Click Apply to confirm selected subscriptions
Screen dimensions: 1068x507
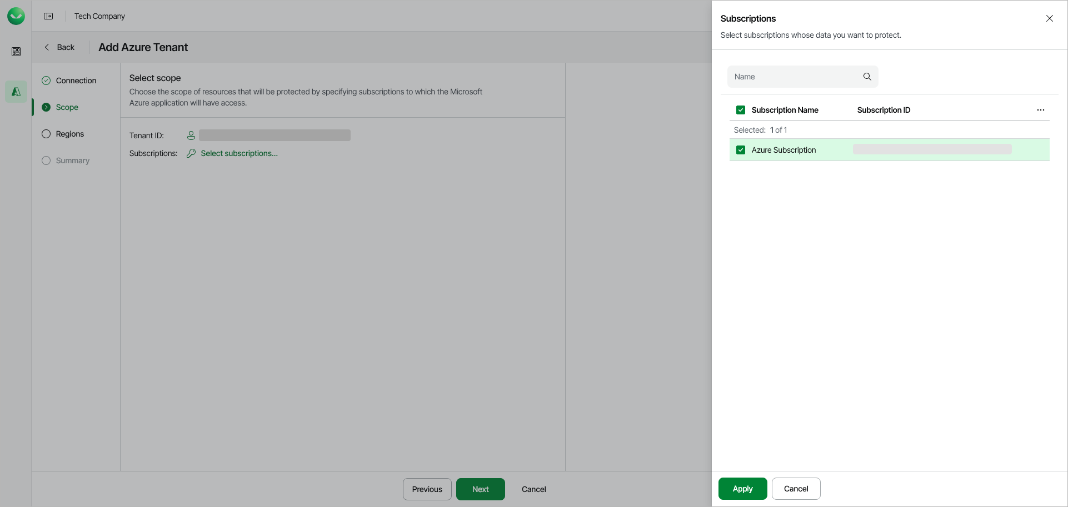click(742, 489)
